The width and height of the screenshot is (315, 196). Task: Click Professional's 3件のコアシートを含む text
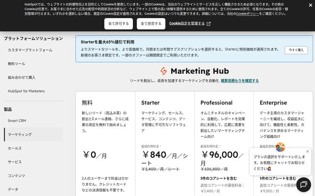tap(219, 178)
